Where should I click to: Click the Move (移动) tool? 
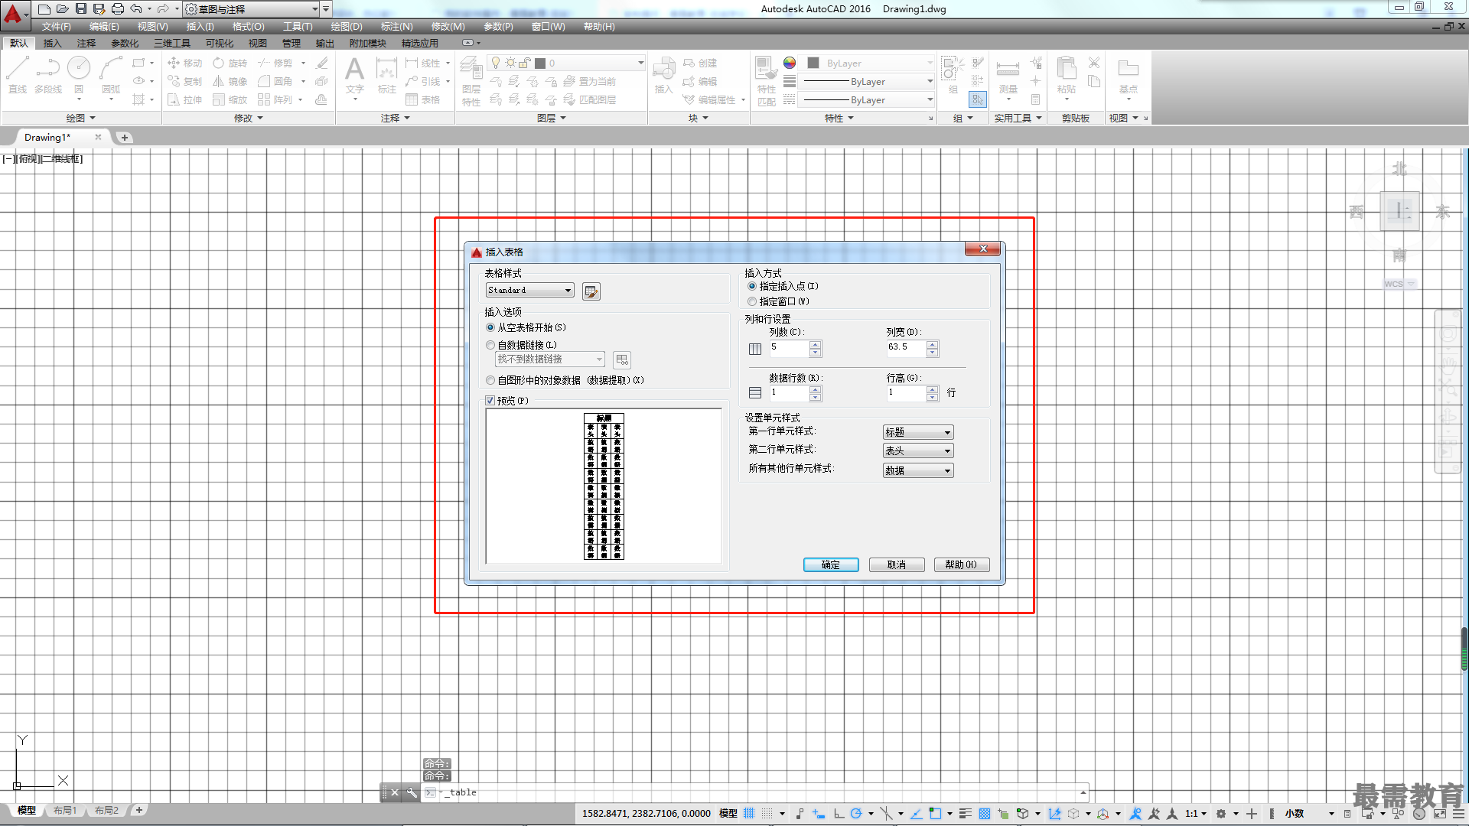184,63
